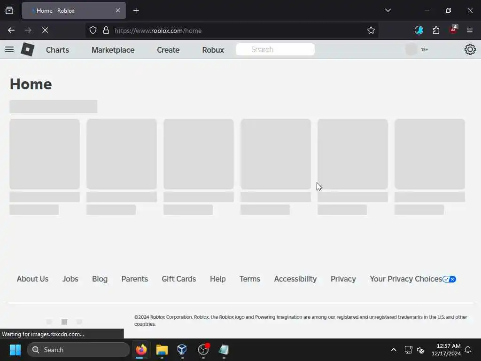Open the Firefox application menu
This screenshot has width=481, height=361.
(470, 30)
